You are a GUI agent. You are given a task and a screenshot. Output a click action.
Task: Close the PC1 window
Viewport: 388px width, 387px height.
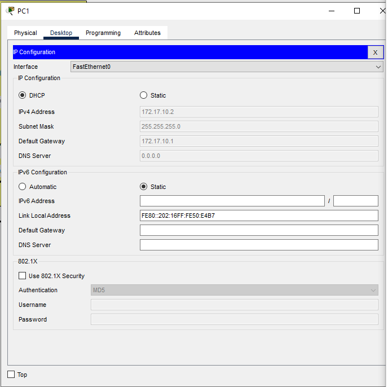[382, 11]
